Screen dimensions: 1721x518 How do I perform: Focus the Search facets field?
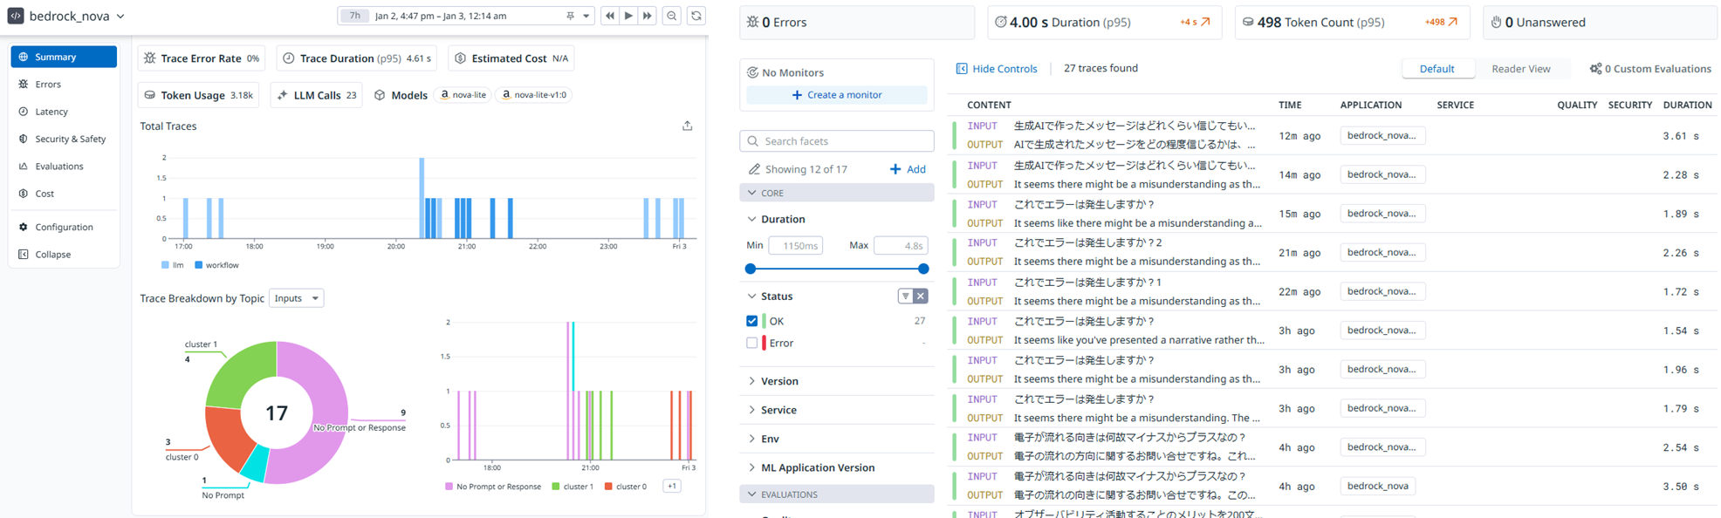[836, 141]
